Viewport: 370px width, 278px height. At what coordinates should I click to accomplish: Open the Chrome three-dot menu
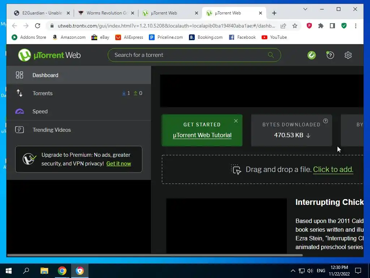tap(356, 26)
